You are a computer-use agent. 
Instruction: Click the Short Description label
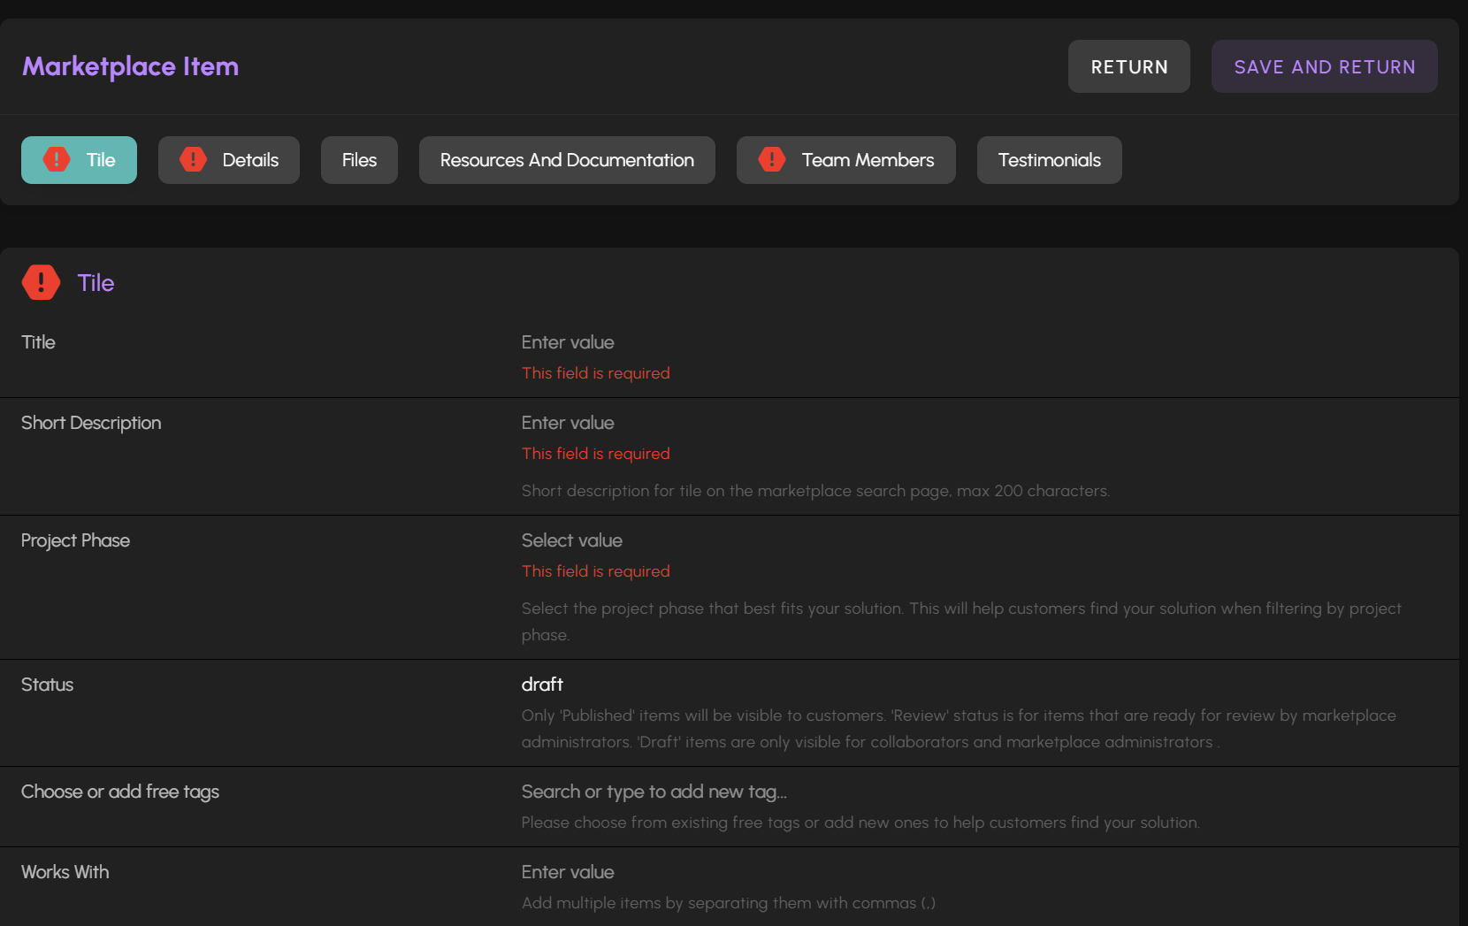coord(91,423)
